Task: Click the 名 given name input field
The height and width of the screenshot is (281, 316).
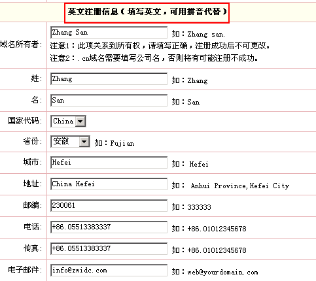Action: coord(109,101)
